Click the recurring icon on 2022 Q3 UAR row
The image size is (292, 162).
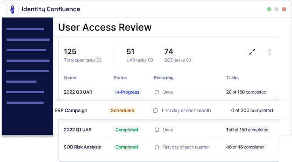click(x=157, y=92)
